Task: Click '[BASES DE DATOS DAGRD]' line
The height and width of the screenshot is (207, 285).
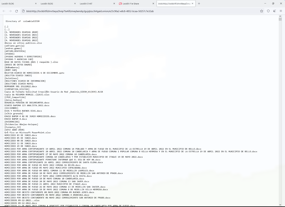Action: (18, 65)
